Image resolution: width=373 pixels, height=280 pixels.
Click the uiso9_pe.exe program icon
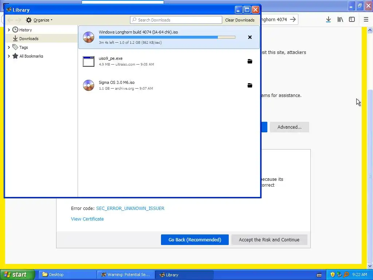tap(89, 61)
